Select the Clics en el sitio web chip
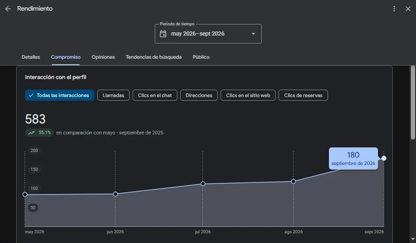Screen dimensions: 416x243 (248, 95)
